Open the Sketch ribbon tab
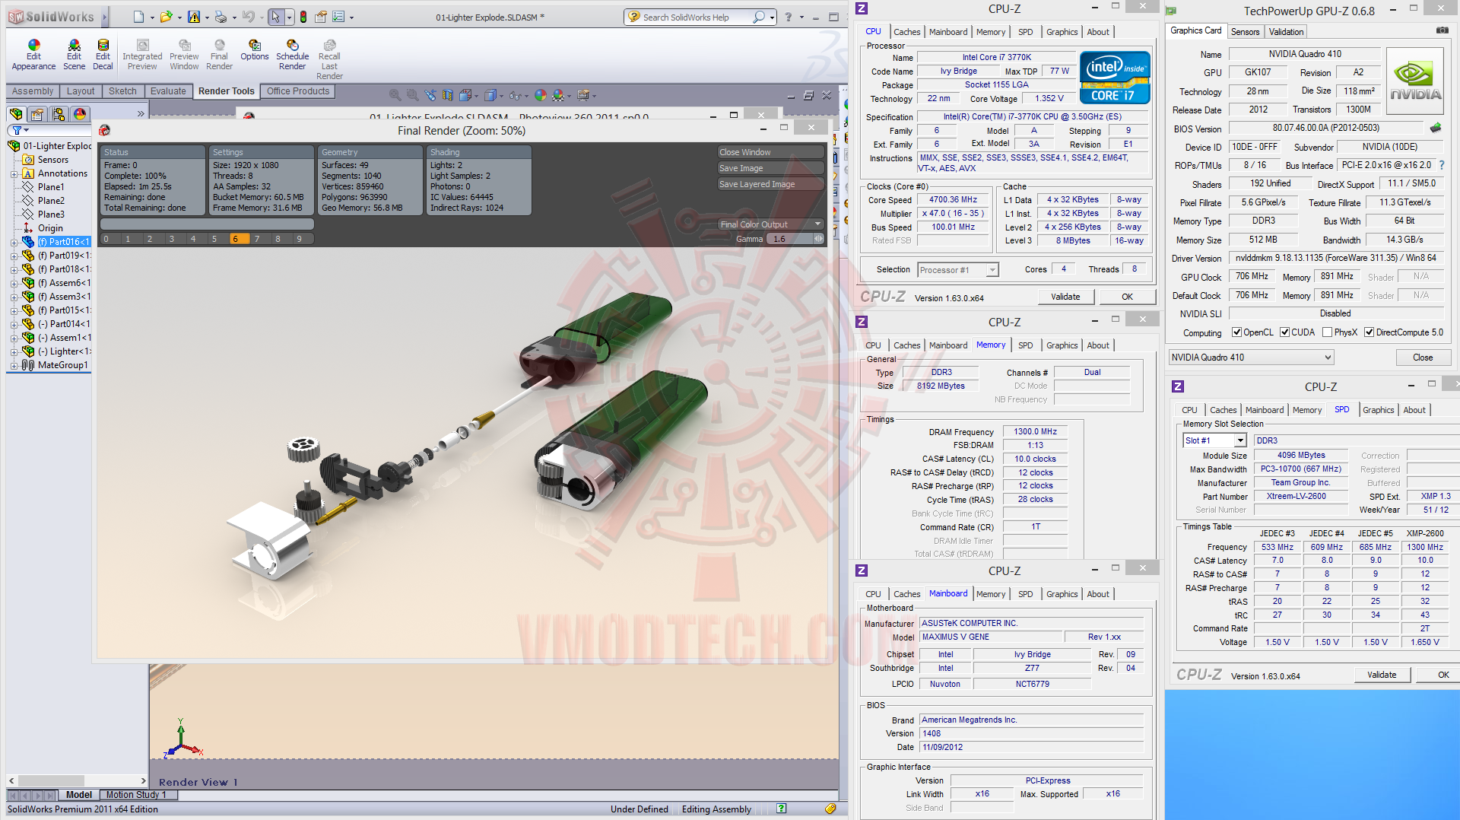The image size is (1460, 820). [122, 91]
